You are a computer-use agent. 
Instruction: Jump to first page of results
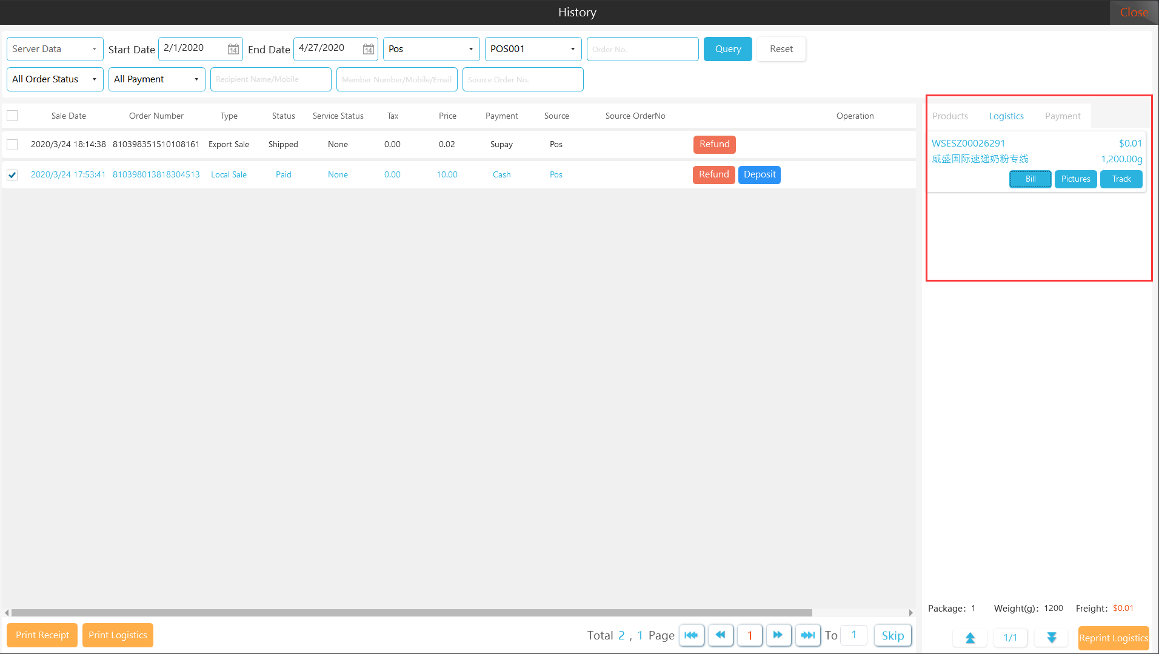[x=691, y=635]
